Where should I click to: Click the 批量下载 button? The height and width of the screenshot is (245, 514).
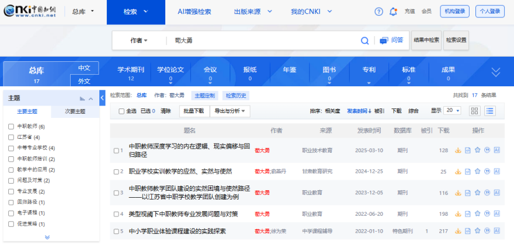tap(193, 111)
